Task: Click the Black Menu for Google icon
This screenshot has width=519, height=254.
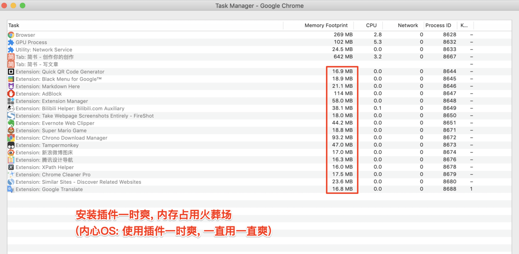Action: point(11,79)
